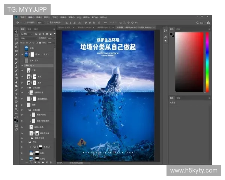The height and width of the screenshot is (180, 225).
Task: Add a layer mask using the bottom icon
Action: [34, 162]
